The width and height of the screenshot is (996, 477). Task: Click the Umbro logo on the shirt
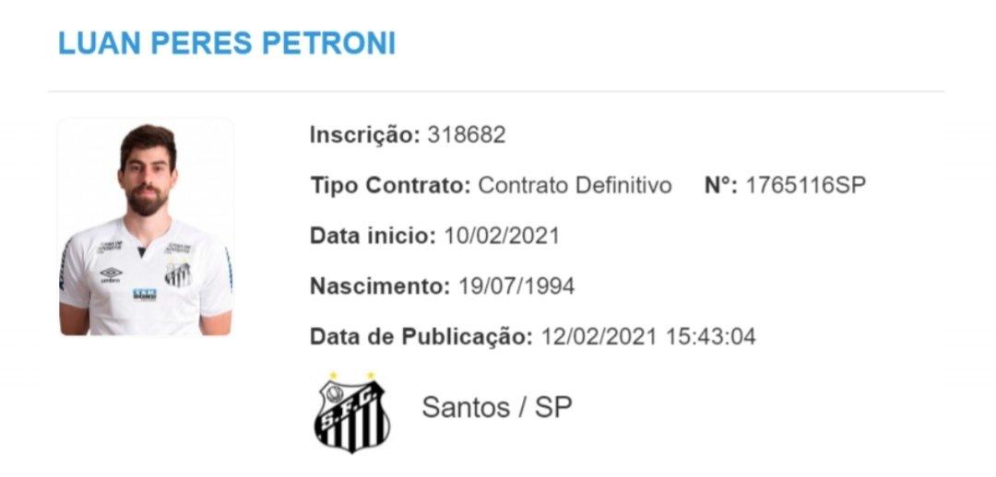coord(111,273)
